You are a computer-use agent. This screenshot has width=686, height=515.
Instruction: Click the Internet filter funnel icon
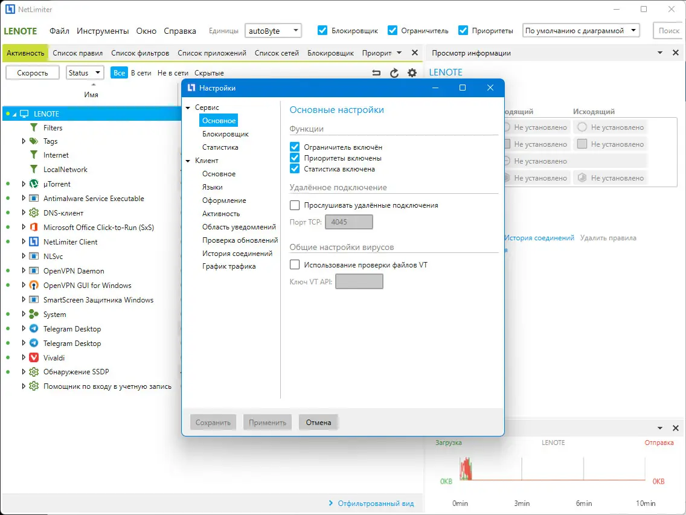coord(34,155)
